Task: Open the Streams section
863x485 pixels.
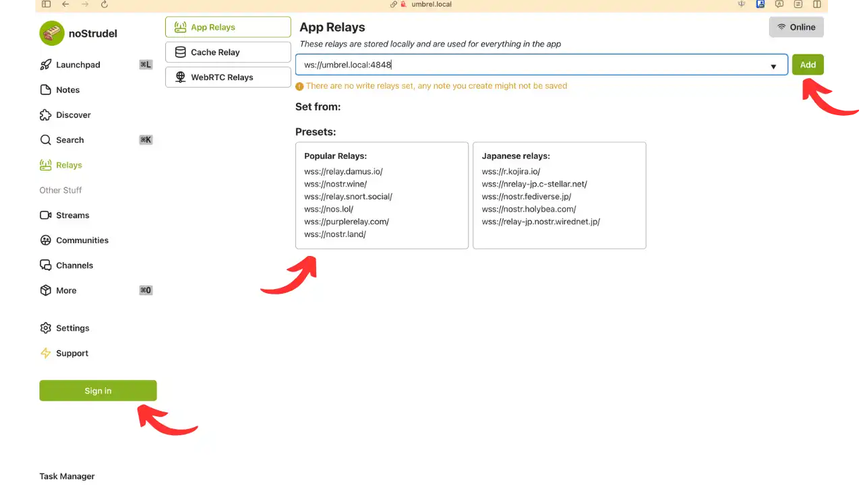Action: pos(72,215)
